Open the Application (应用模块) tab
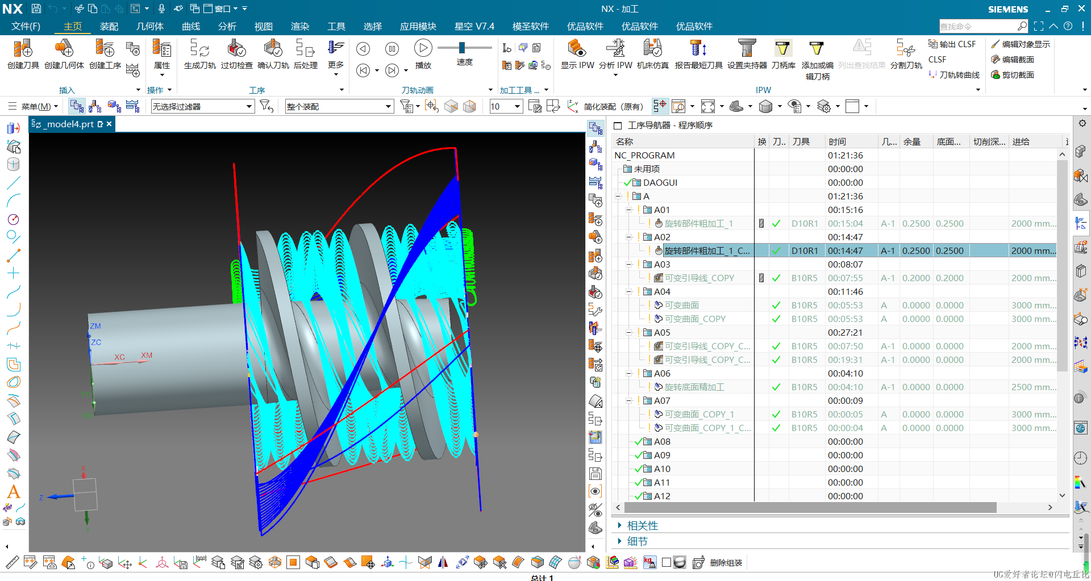Screen dimensions: 1091x581 pyautogui.click(x=418, y=26)
